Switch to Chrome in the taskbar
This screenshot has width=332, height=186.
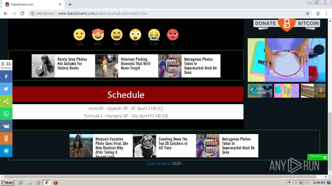[47, 183]
